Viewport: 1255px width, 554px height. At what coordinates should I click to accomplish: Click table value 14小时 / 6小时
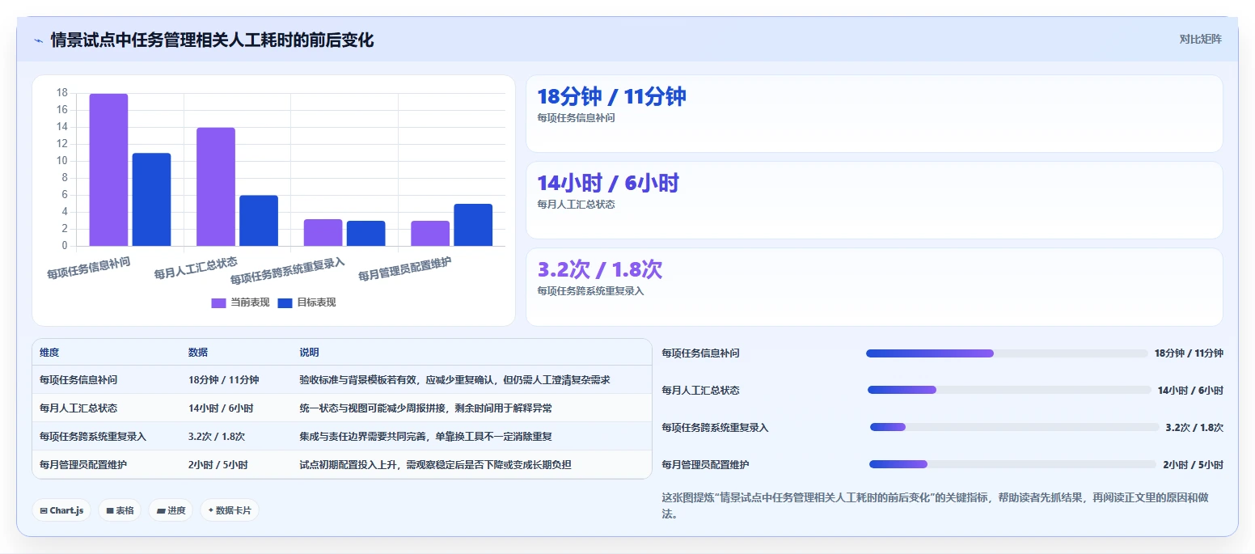(x=221, y=408)
